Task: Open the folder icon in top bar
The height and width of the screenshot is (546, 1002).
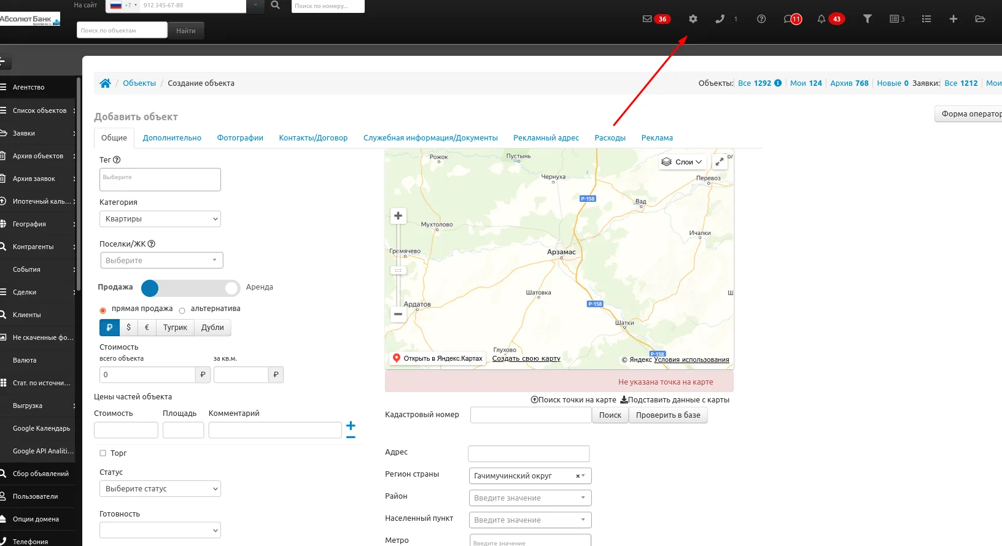Action: click(981, 19)
